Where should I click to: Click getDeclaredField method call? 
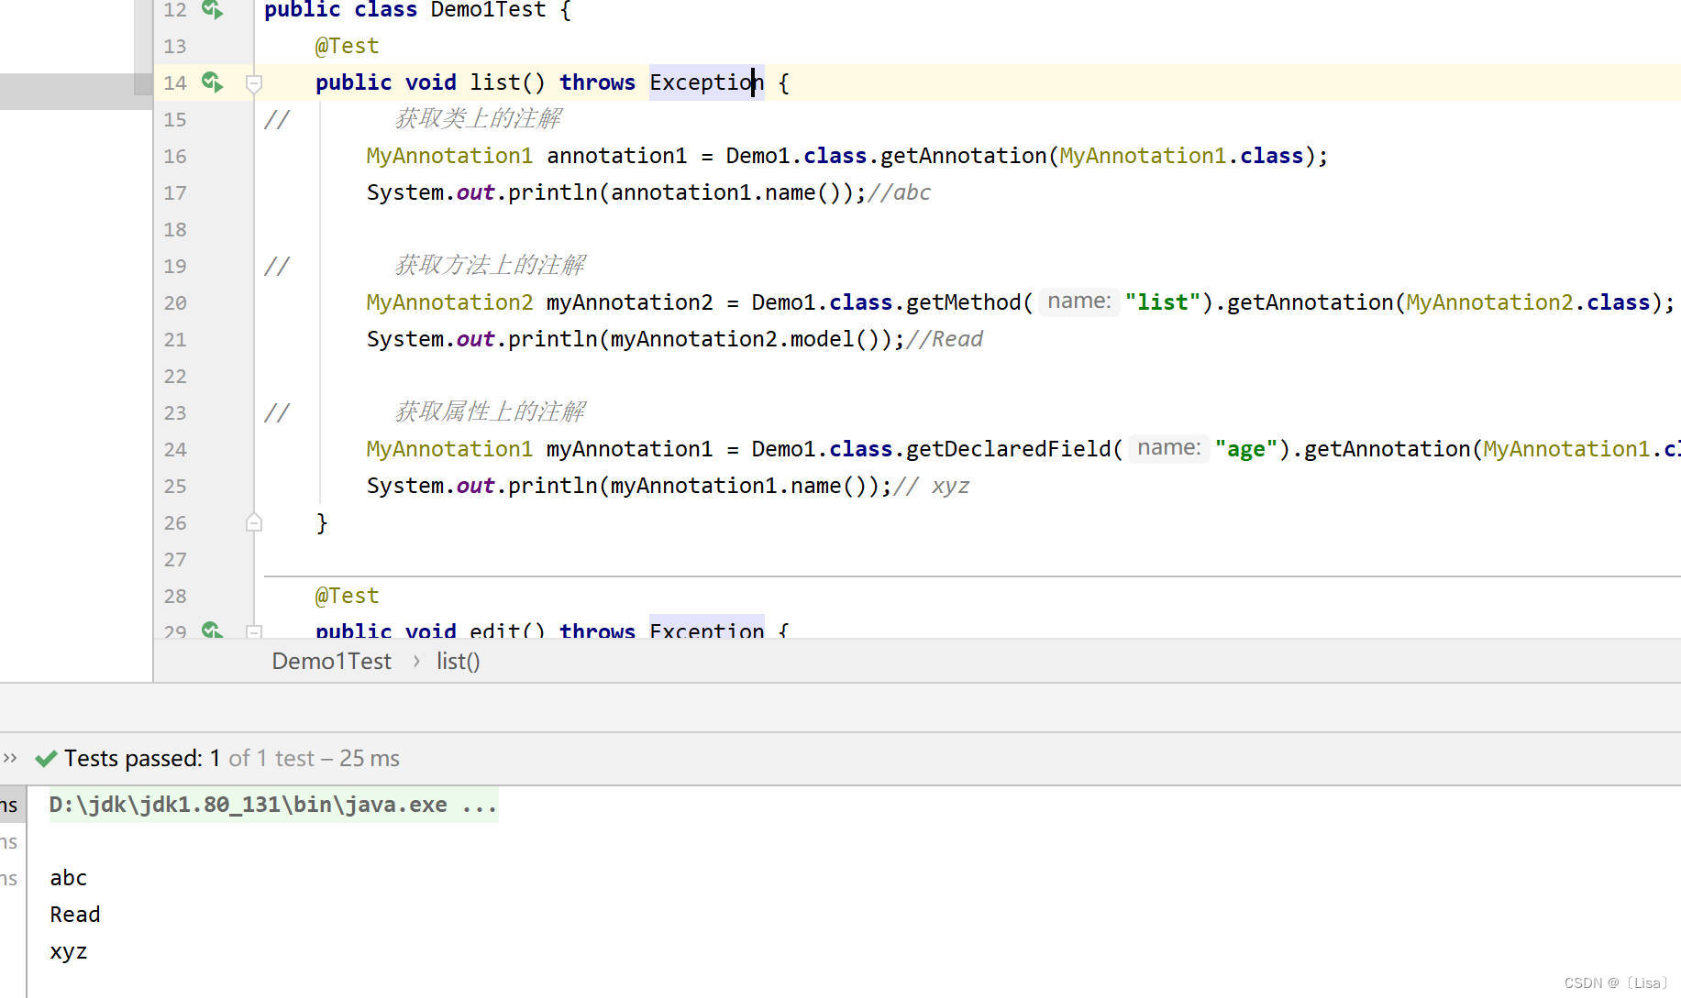[1009, 449]
